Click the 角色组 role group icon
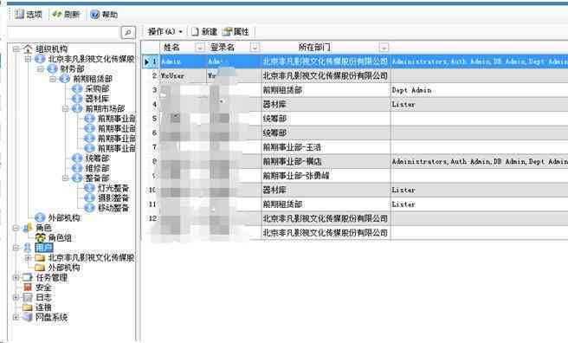Screen dimensions: 568x343 (40, 237)
